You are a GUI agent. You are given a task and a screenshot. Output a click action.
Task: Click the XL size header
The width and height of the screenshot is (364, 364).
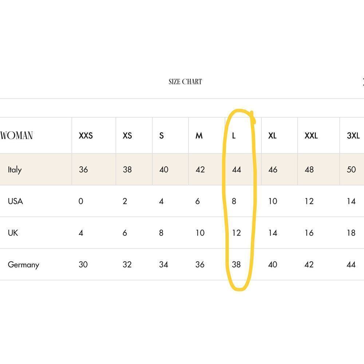tap(272, 135)
